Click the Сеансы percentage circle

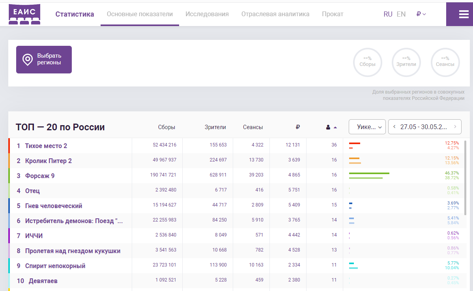(445, 62)
